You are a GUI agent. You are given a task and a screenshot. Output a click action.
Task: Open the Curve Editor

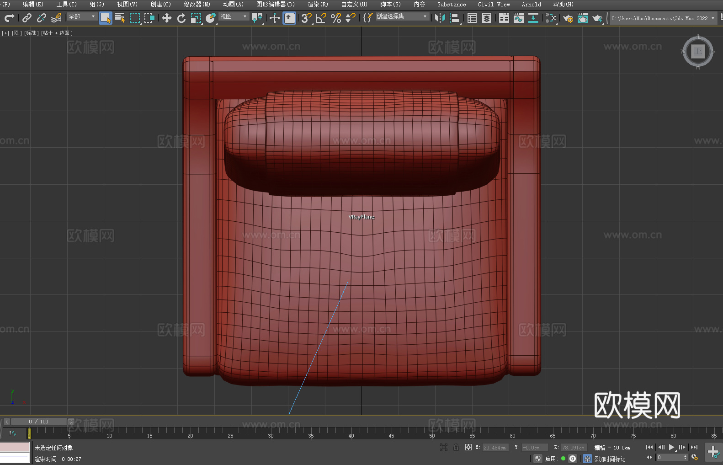click(519, 18)
